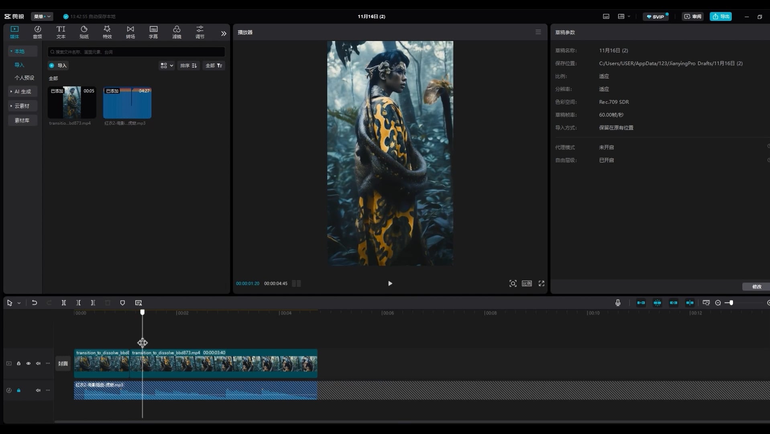
Task: Unlock the audio track
Action: click(18, 390)
